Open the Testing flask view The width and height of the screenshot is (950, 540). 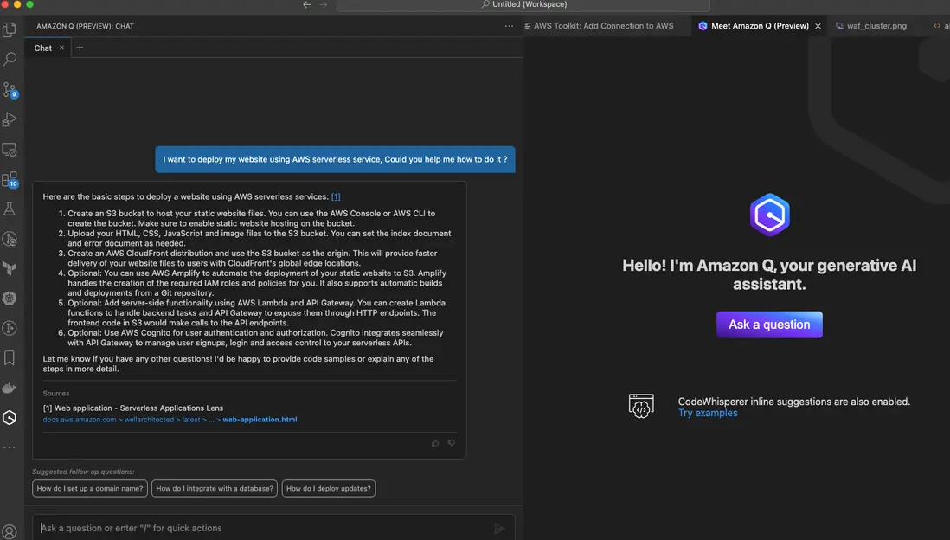coord(10,209)
